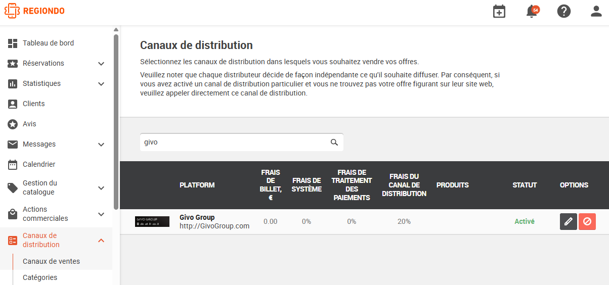Click FRAIS DE TRAITEMENT DES PAIEMENTS header

[x=352, y=185]
